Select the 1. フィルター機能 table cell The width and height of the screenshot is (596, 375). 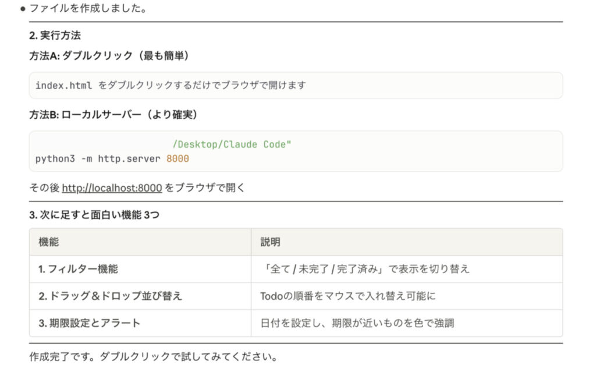pyautogui.click(x=78, y=269)
